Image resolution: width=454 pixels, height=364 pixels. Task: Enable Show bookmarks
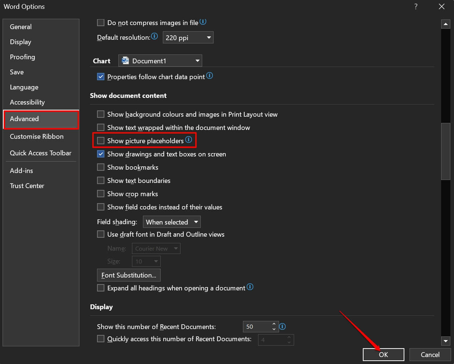point(101,167)
